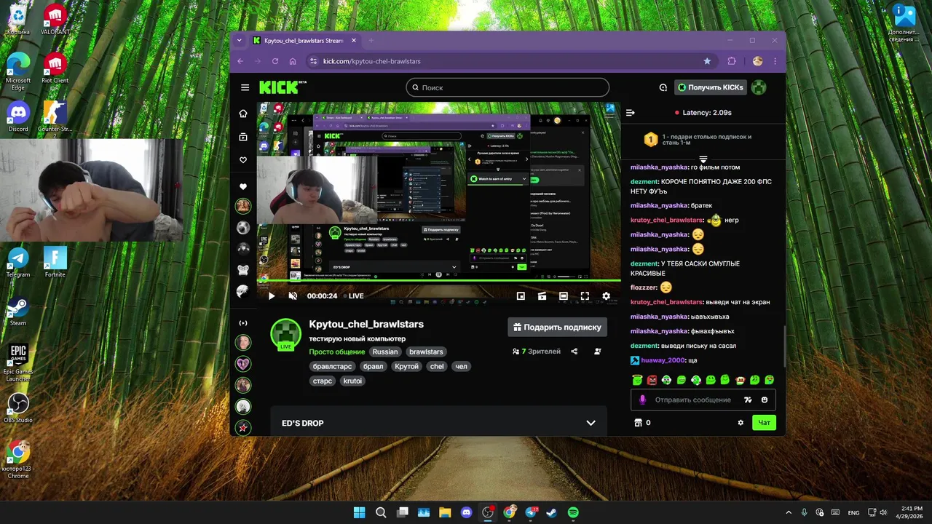This screenshot has width=932, height=524.
Task: Collapse the chat panel with arrow icon
Action: pos(631,113)
